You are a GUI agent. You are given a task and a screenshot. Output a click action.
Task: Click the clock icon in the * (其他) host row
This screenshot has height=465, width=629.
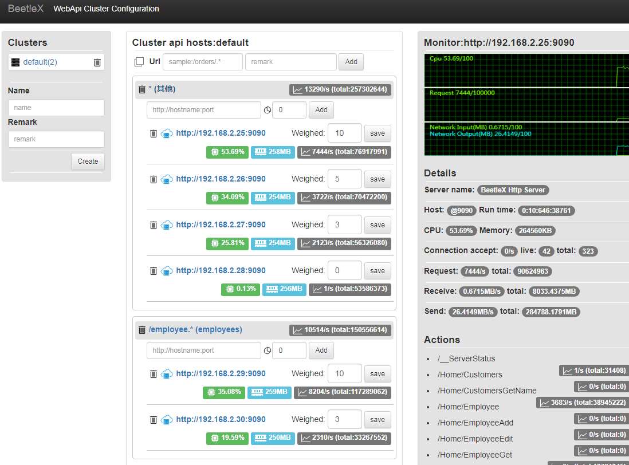[x=267, y=110]
